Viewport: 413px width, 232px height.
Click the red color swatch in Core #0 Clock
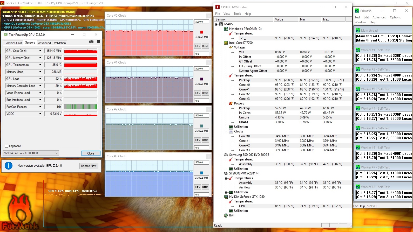coord(202,32)
